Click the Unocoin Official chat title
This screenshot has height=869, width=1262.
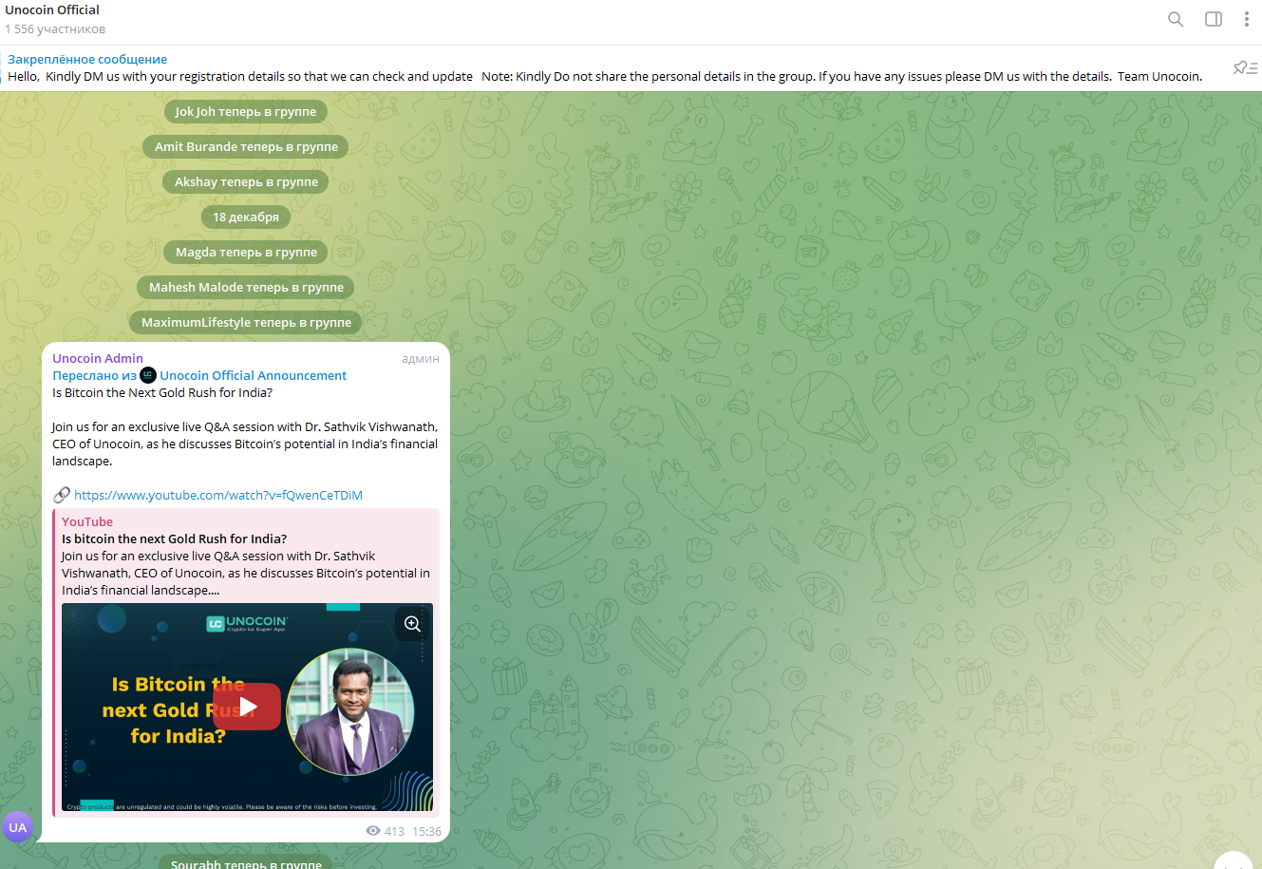coord(52,9)
